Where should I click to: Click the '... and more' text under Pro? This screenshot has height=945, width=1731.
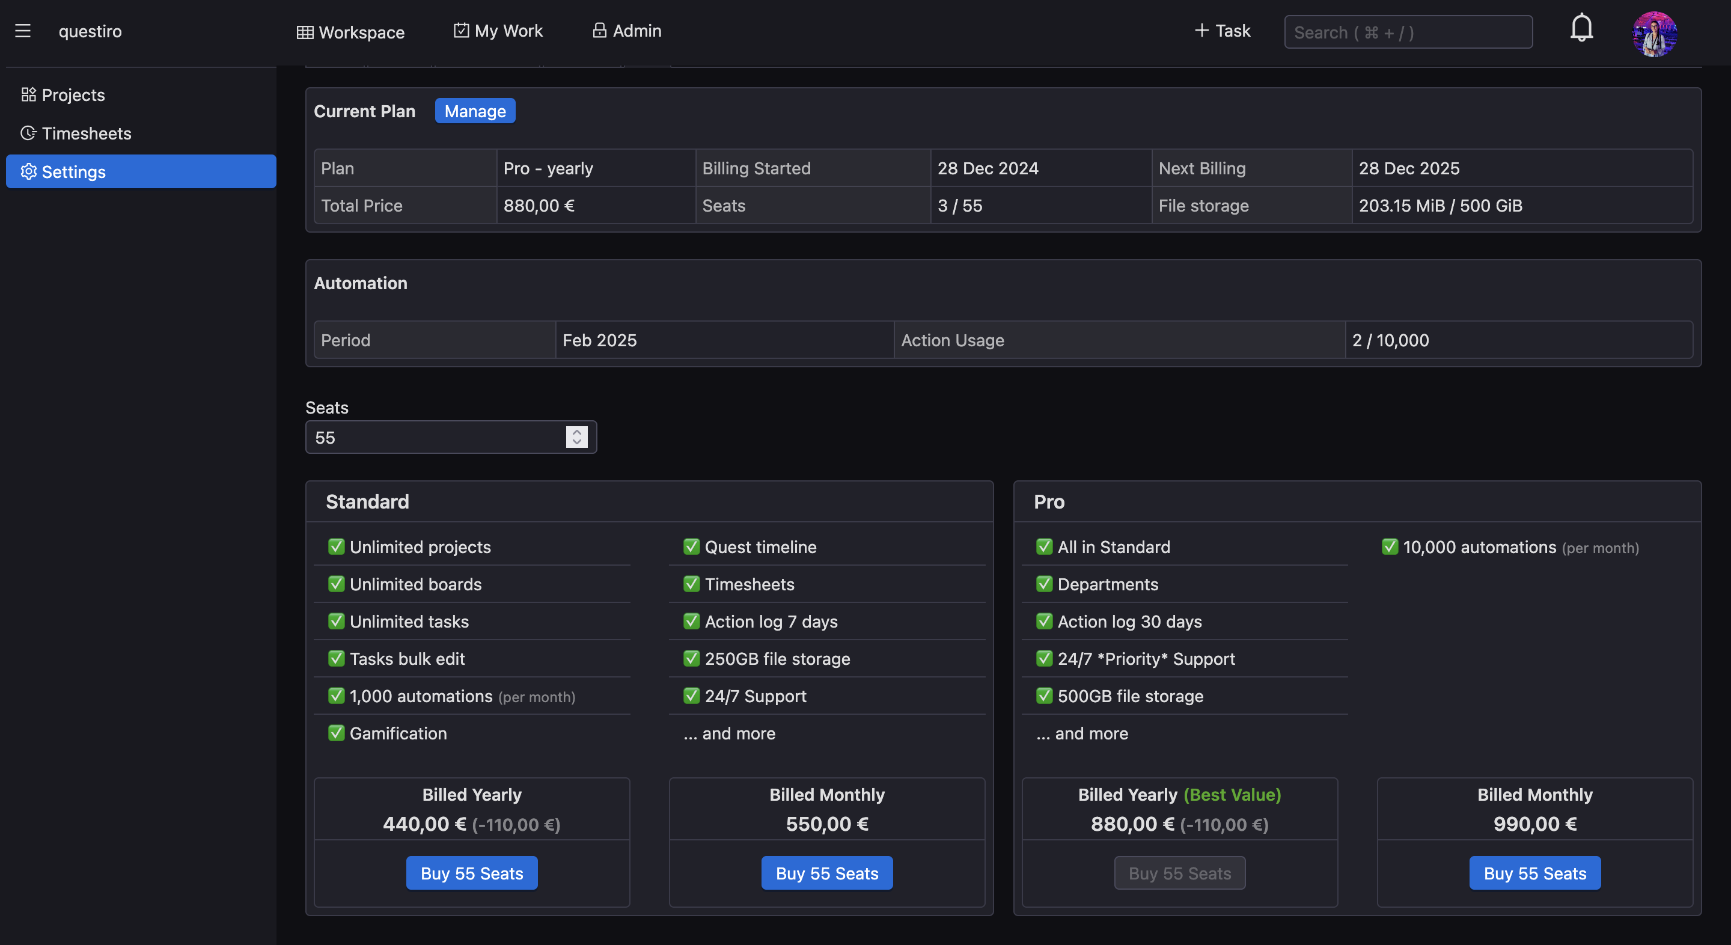1082,733
